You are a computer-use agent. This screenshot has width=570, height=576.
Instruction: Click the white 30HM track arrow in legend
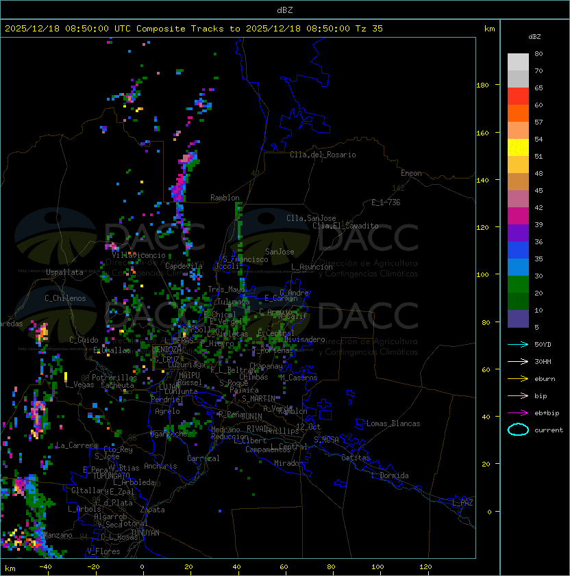(x=518, y=361)
